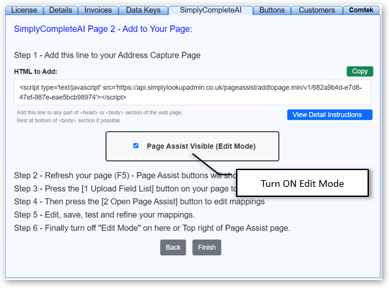Screen dimensions: 389x288
Task: Click the 'Step 4 - Then press the [2 Open Page Assist]' line
Action: (140, 202)
